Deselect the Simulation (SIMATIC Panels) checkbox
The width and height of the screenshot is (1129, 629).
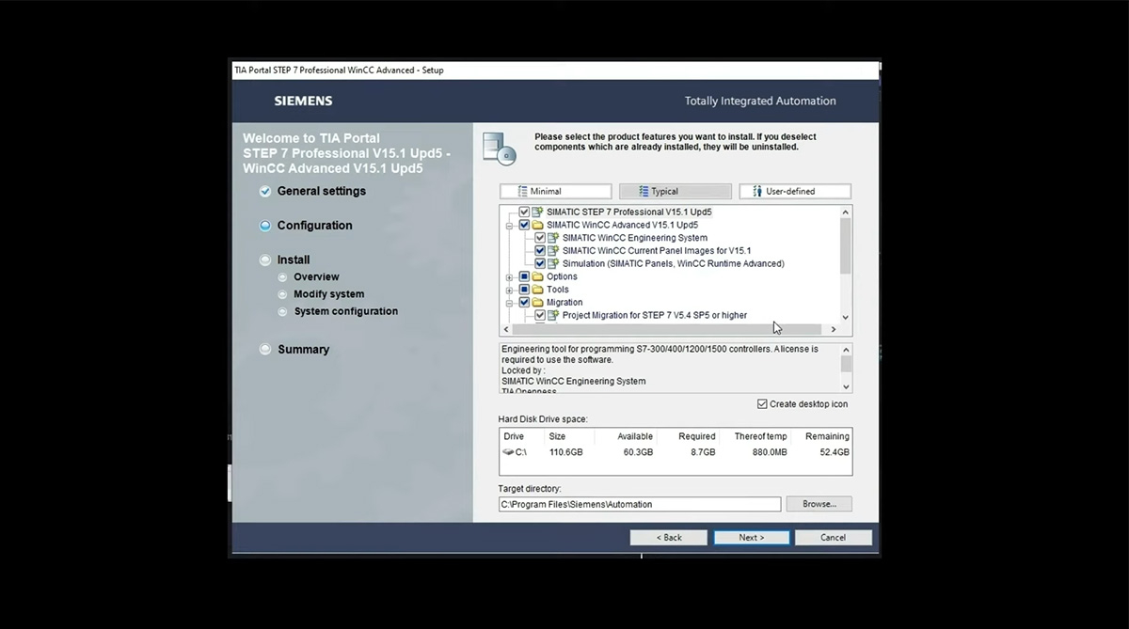[540, 263]
